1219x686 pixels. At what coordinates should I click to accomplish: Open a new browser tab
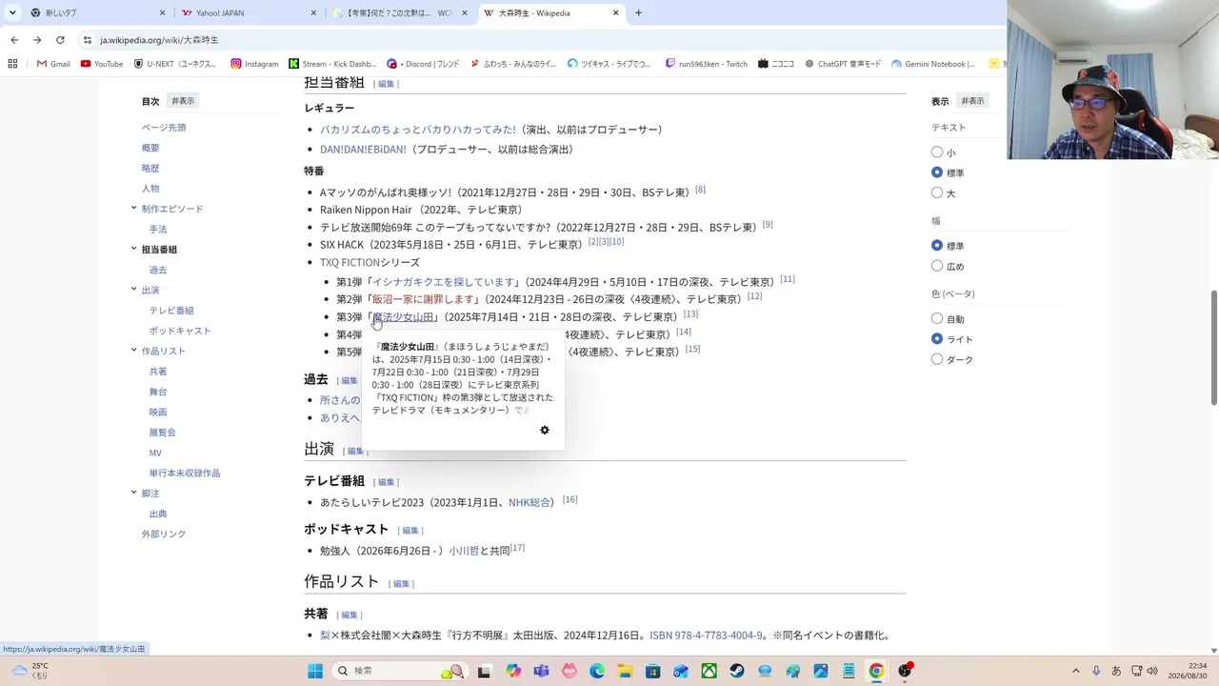(638, 13)
